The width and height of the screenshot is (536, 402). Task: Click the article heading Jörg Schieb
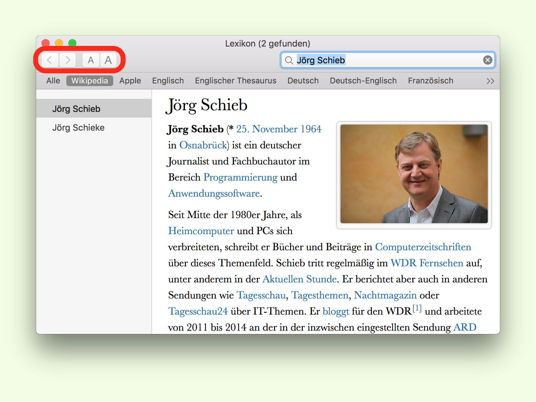(207, 105)
